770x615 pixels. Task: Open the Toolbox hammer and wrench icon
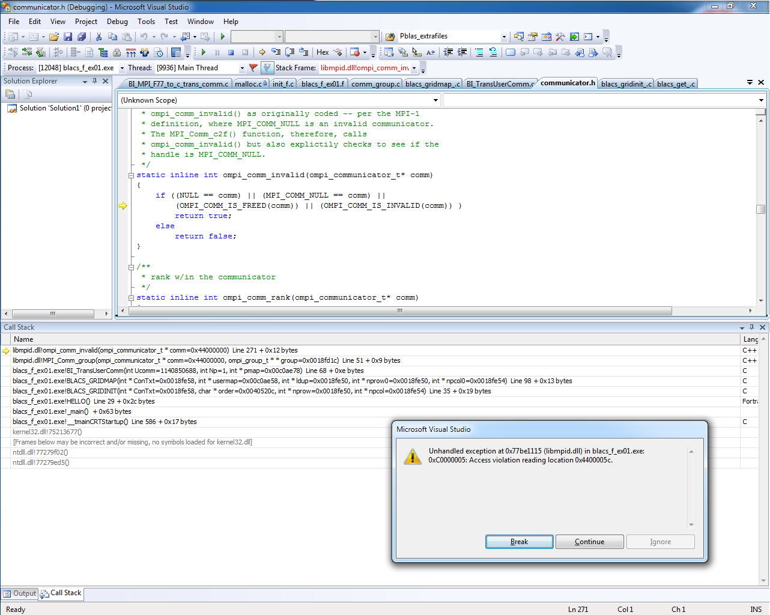pos(560,37)
